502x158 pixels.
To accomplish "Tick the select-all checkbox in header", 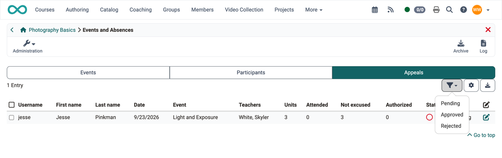I will pyautogui.click(x=11, y=105).
